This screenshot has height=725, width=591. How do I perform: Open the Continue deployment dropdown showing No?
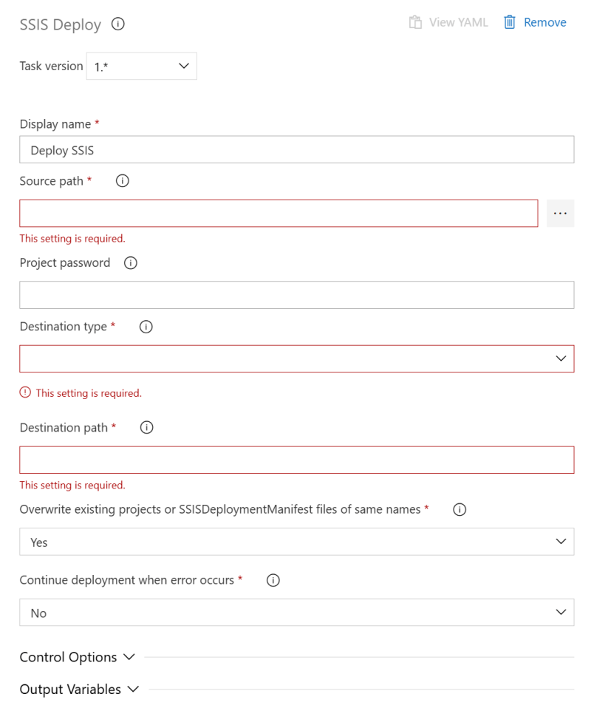[297, 613]
